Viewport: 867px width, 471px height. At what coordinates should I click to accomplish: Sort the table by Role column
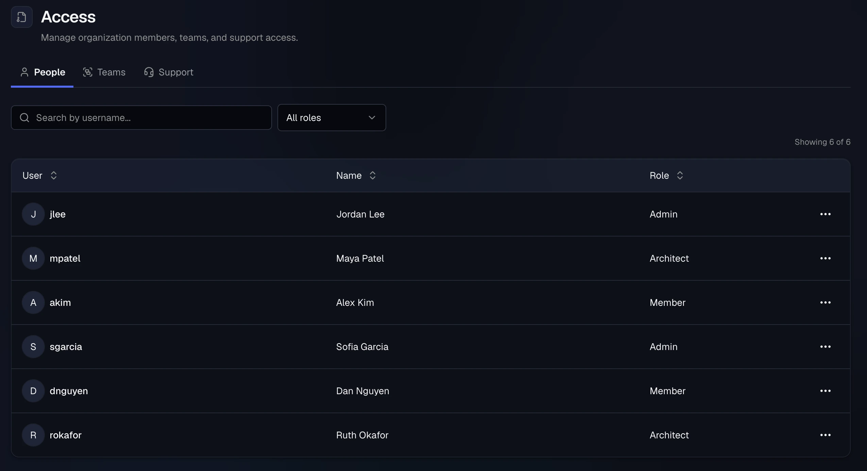point(666,175)
